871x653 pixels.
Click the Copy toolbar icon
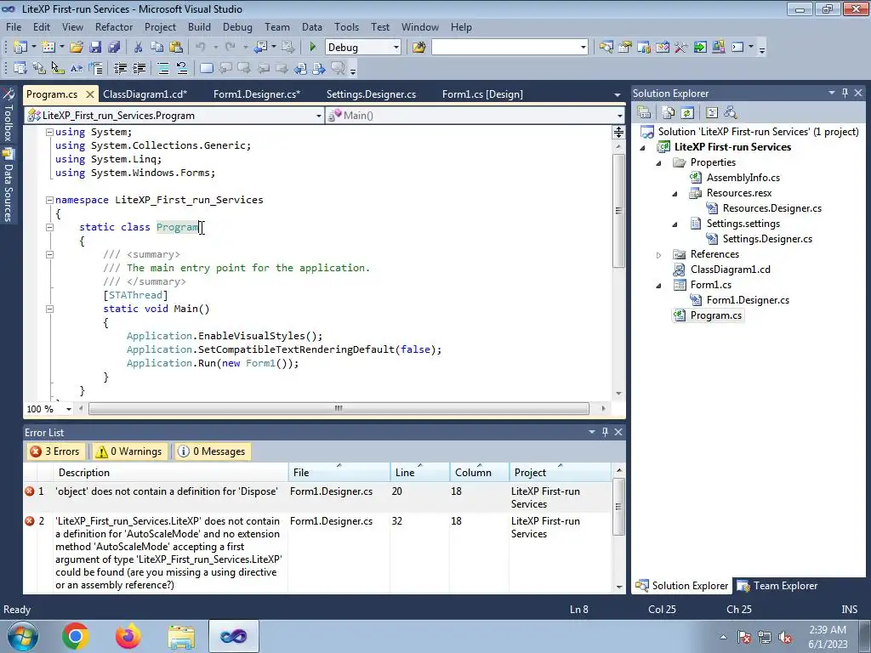tap(157, 48)
